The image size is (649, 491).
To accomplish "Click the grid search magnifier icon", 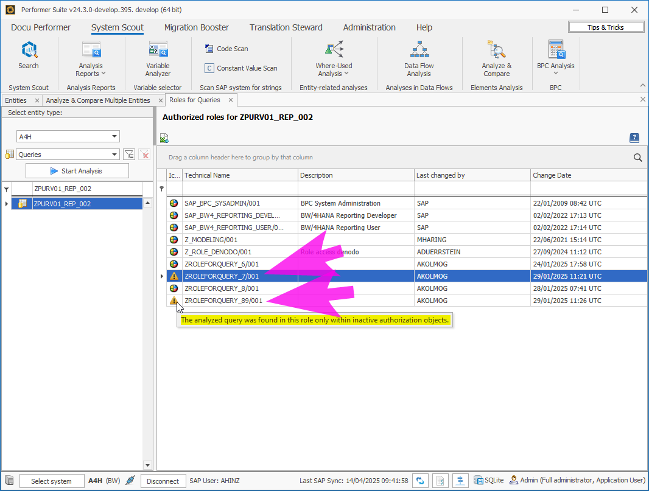I will tap(637, 158).
